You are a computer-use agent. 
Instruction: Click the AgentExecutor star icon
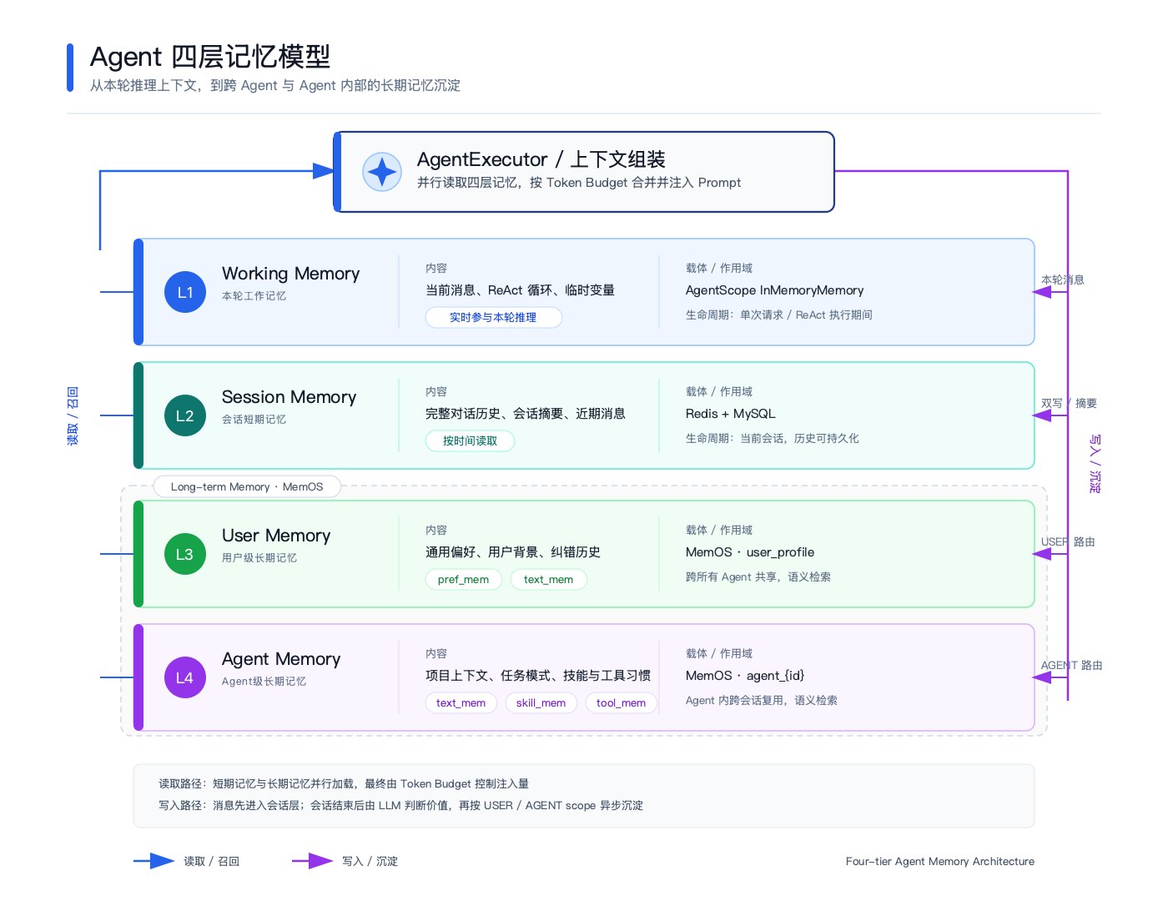382,172
